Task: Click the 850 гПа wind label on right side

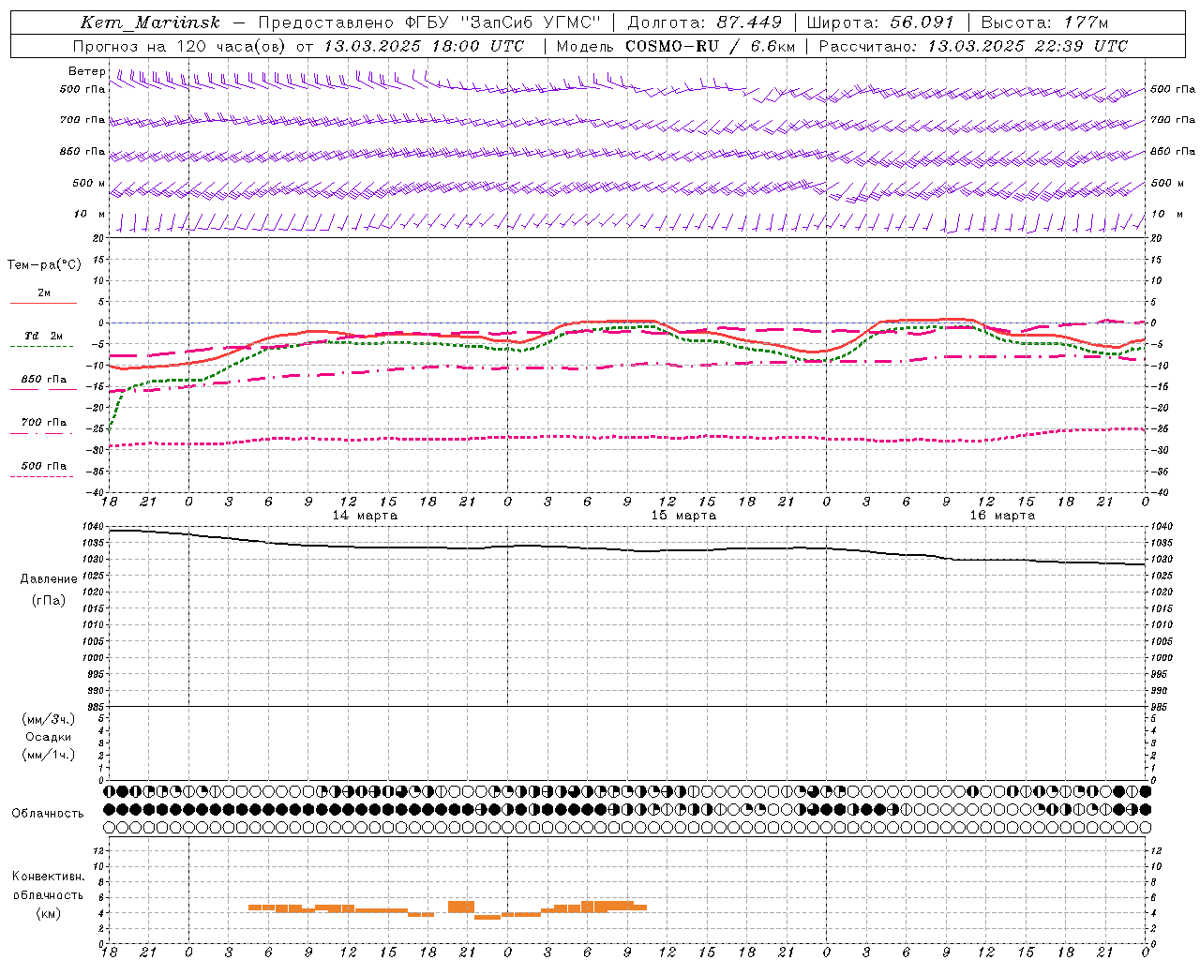Action: tap(1173, 151)
